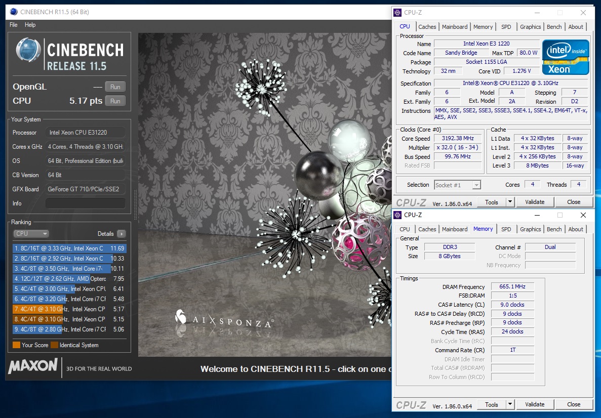Viewport: 601px width, 418px height.
Task: Open Mainboard tab in top CPU-Z window
Action: click(x=455, y=27)
